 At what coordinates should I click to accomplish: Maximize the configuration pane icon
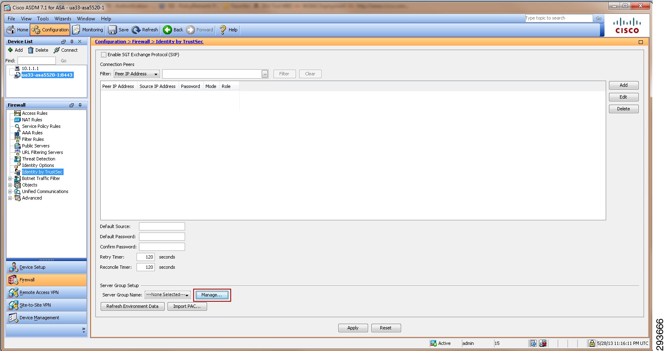tap(641, 42)
